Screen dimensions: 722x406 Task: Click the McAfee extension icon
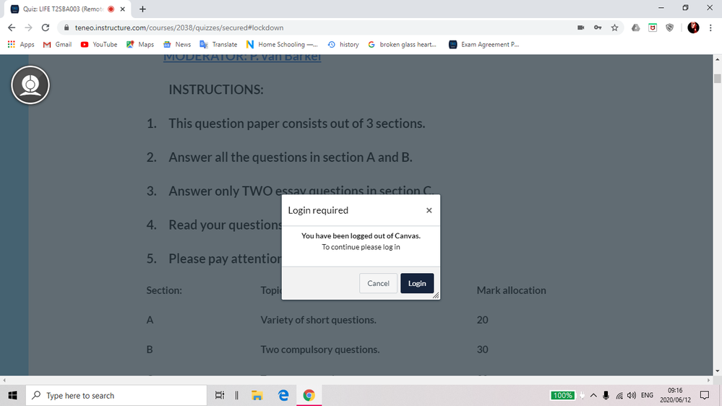coord(653,27)
